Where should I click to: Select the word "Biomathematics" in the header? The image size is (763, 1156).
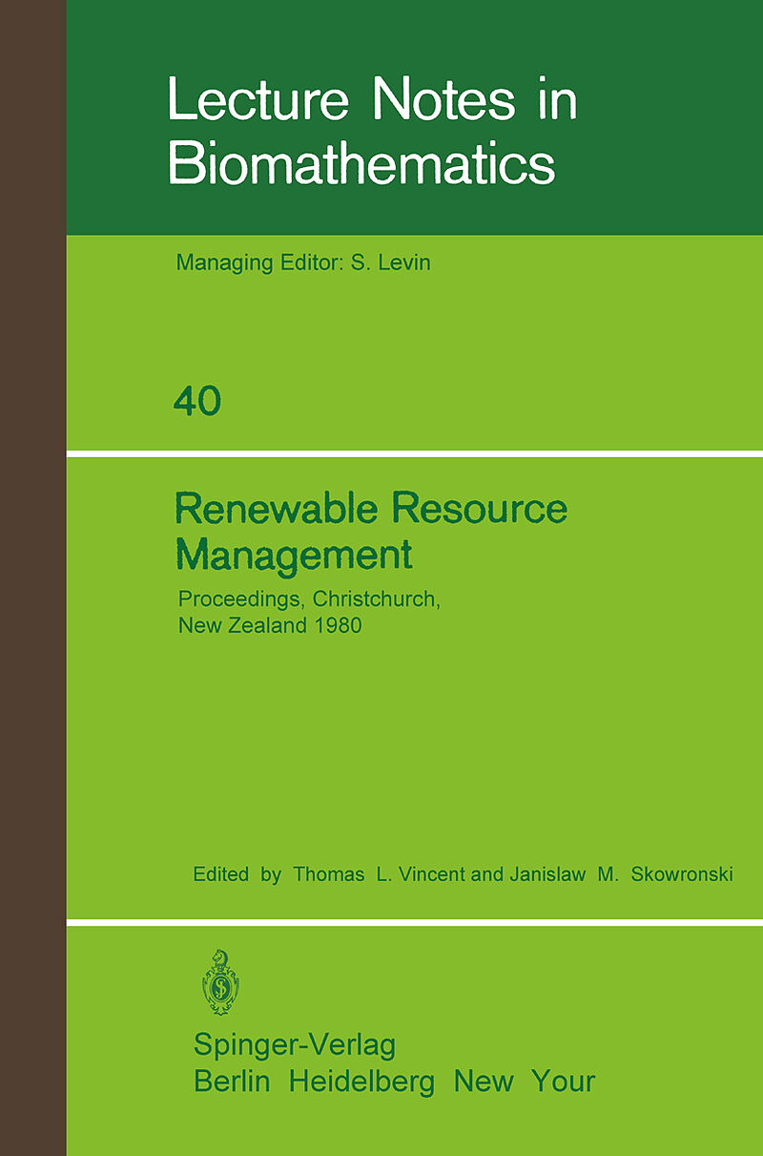(361, 165)
